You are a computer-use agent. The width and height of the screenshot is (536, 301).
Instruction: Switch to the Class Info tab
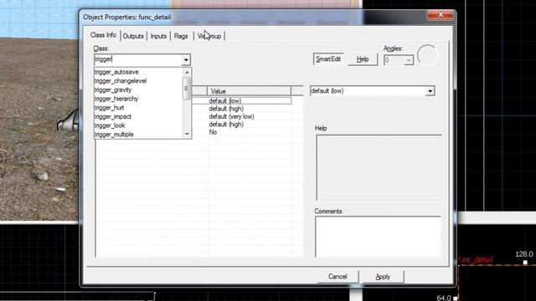click(103, 35)
